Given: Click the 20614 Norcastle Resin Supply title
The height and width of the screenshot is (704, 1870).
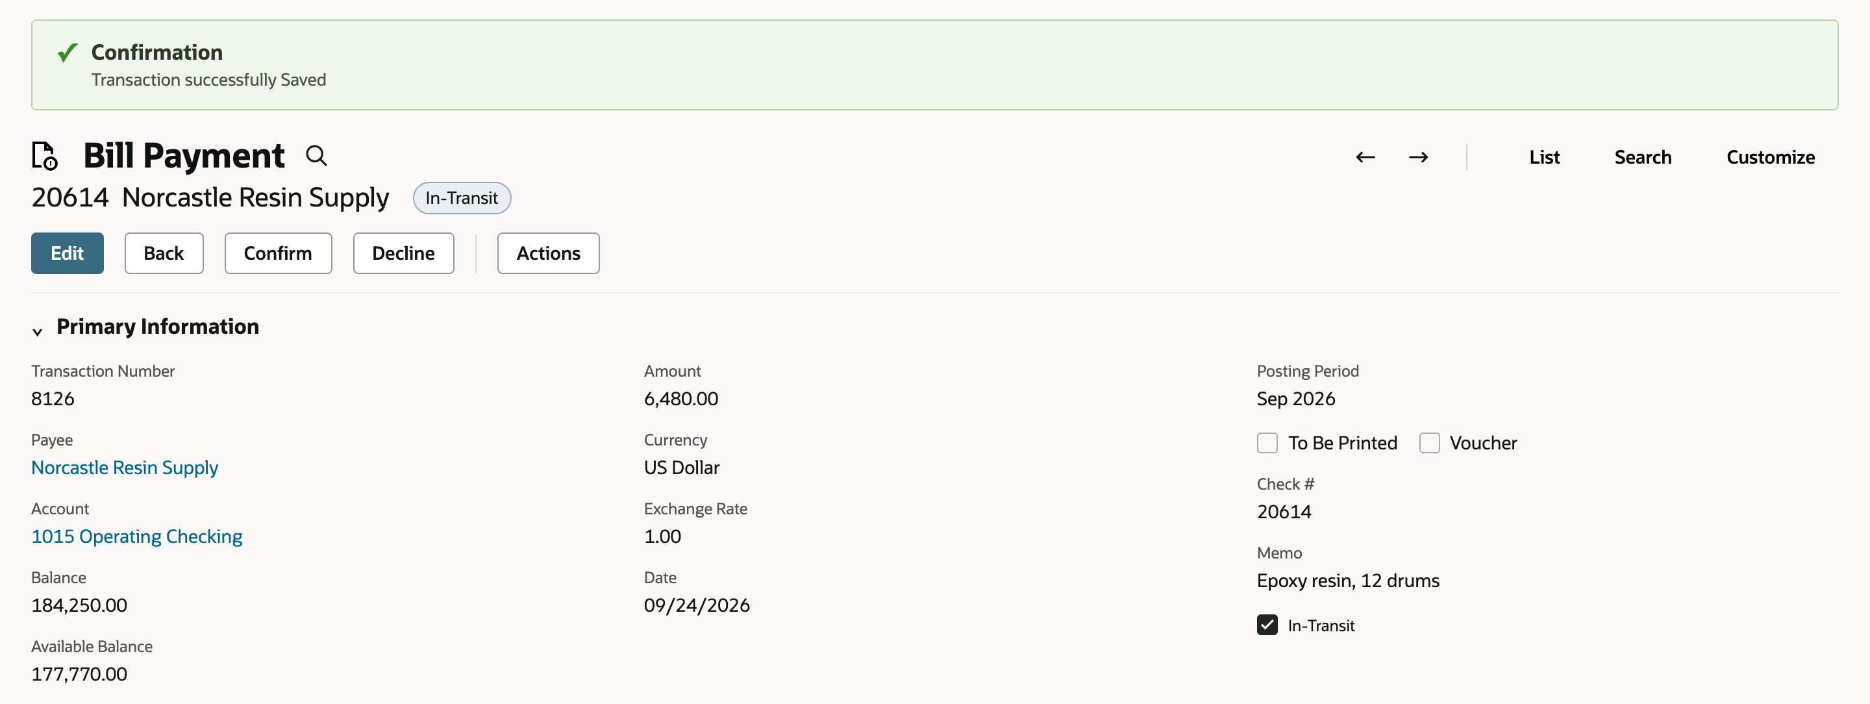Looking at the screenshot, I should (x=210, y=197).
